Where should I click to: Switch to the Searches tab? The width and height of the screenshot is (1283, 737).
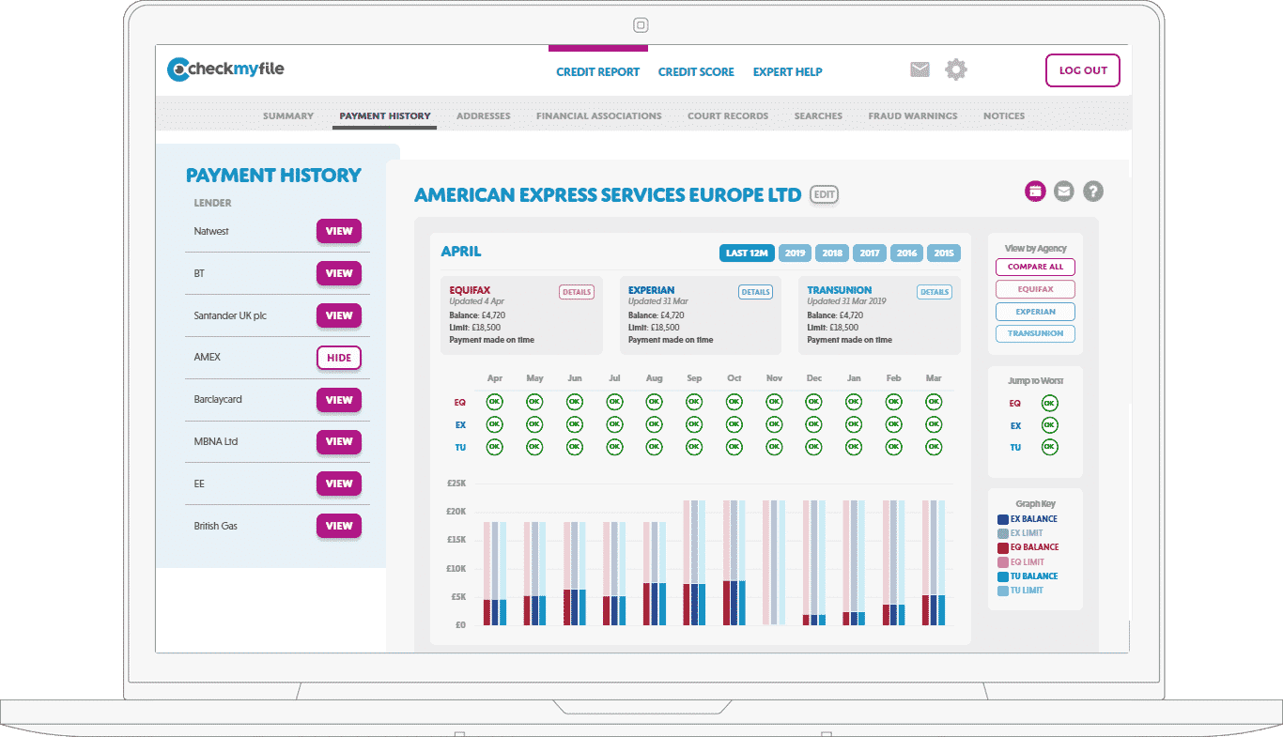coord(818,116)
